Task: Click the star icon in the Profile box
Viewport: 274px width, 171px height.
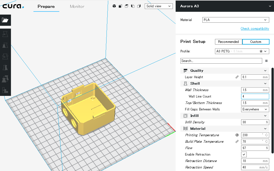Action: coord(261,51)
